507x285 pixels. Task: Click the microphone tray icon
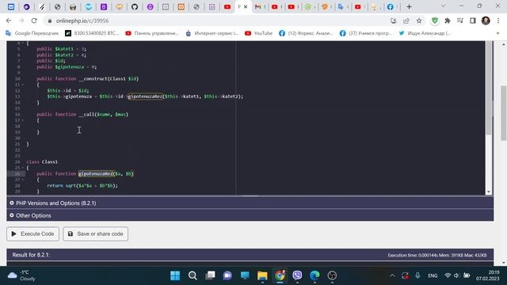tap(417, 275)
